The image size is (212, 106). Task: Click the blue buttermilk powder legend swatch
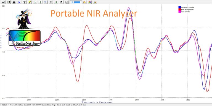point(180,7)
